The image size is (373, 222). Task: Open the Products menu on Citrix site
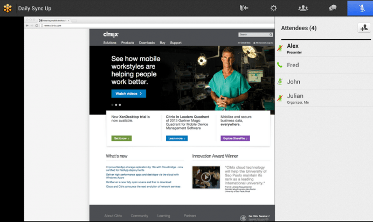point(128,42)
